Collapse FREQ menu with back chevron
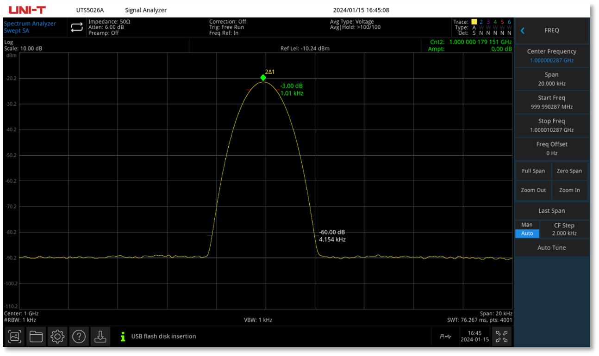Viewport: 599px width, 356px height. click(523, 31)
